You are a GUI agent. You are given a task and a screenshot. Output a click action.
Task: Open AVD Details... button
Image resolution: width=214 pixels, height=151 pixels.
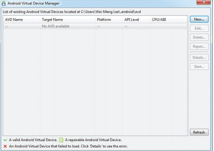click(x=199, y=57)
